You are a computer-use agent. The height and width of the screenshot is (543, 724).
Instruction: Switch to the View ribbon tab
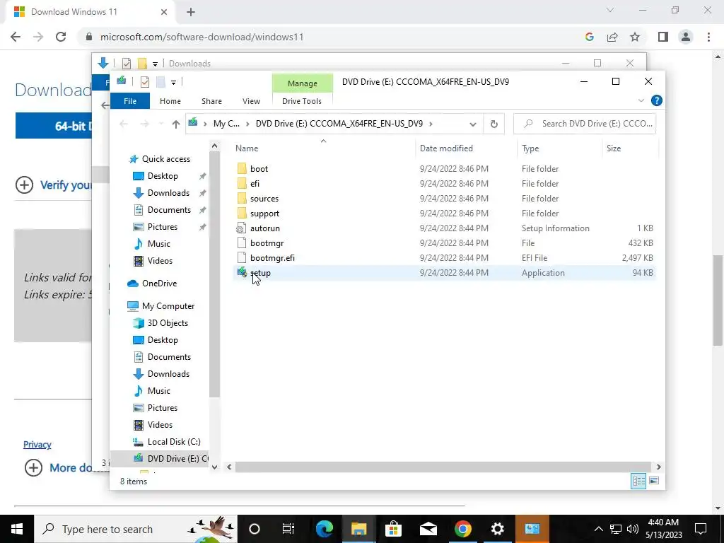click(251, 101)
